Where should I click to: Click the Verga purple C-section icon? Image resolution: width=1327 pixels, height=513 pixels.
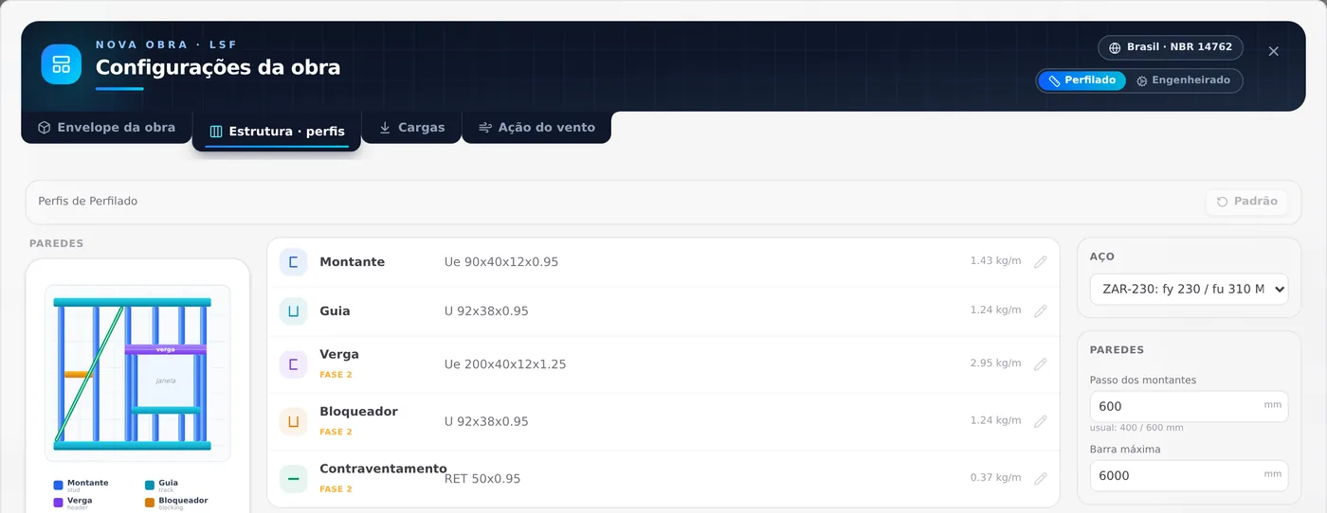click(294, 364)
